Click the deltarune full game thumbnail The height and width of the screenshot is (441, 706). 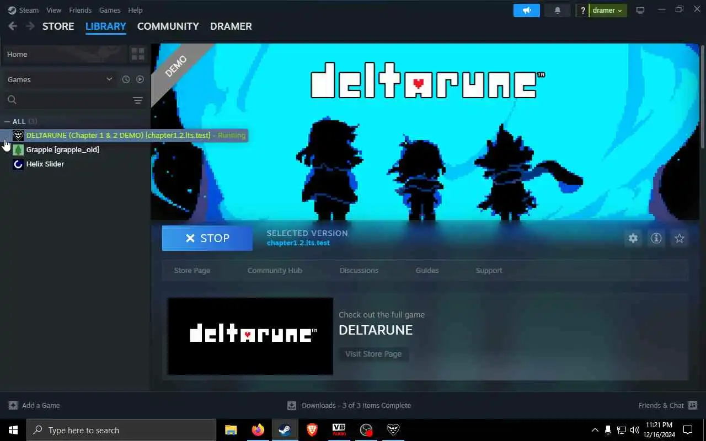tap(250, 336)
